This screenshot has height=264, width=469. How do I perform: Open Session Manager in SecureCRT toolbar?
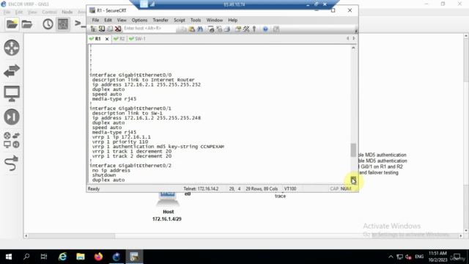pos(94,29)
